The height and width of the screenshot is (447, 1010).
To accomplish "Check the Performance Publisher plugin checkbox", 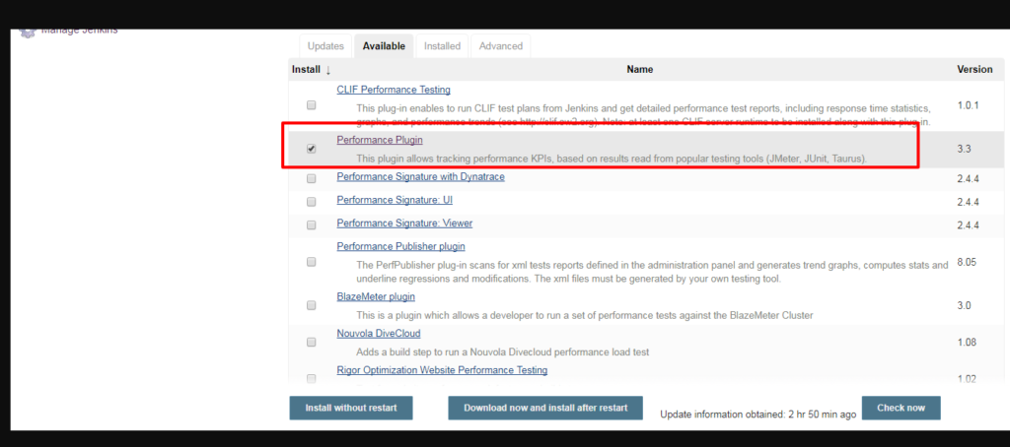I will point(311,262).
